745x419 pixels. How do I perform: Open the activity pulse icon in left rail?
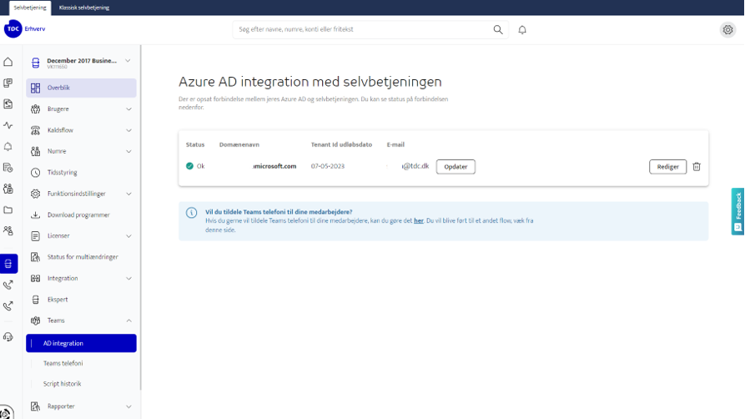point(8,125)
